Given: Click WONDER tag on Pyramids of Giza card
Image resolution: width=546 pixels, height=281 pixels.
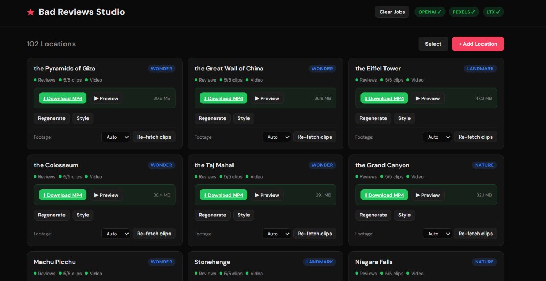Looking at the screenshot, I should point(162,69).
